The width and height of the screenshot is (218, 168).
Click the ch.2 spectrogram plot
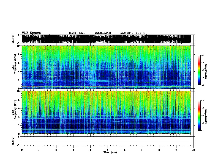click(x=106, y=113)
